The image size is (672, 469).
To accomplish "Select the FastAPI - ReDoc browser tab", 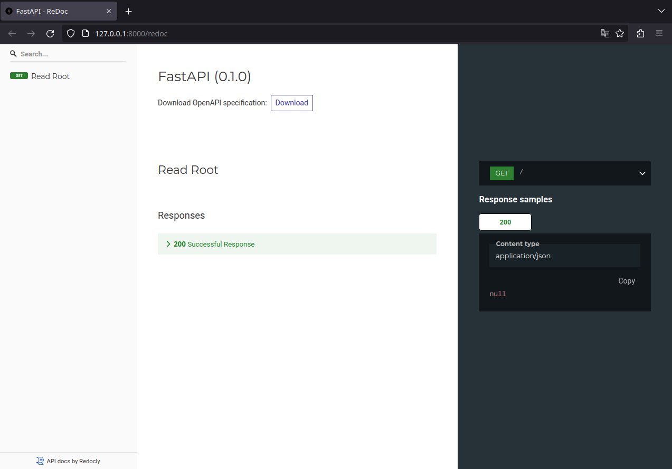I will tap(53, 11).
